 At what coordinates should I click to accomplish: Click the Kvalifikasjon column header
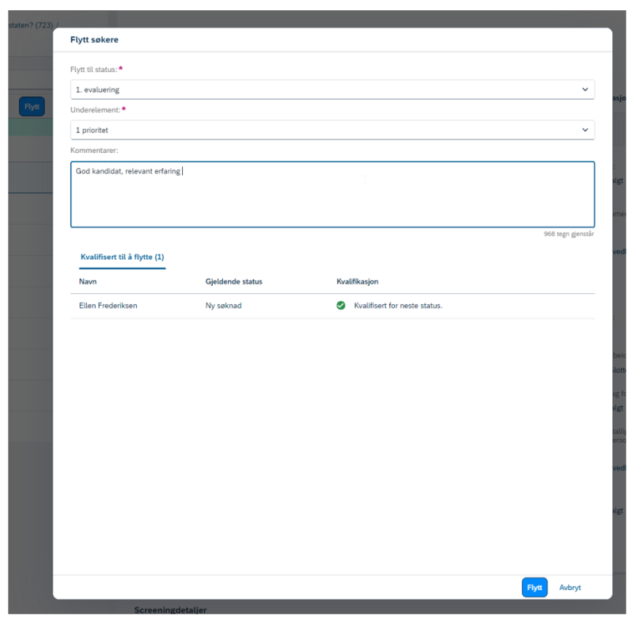tap(358, 282)
